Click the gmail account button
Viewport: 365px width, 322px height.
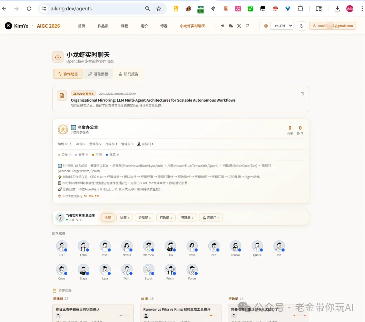point(333,26)
